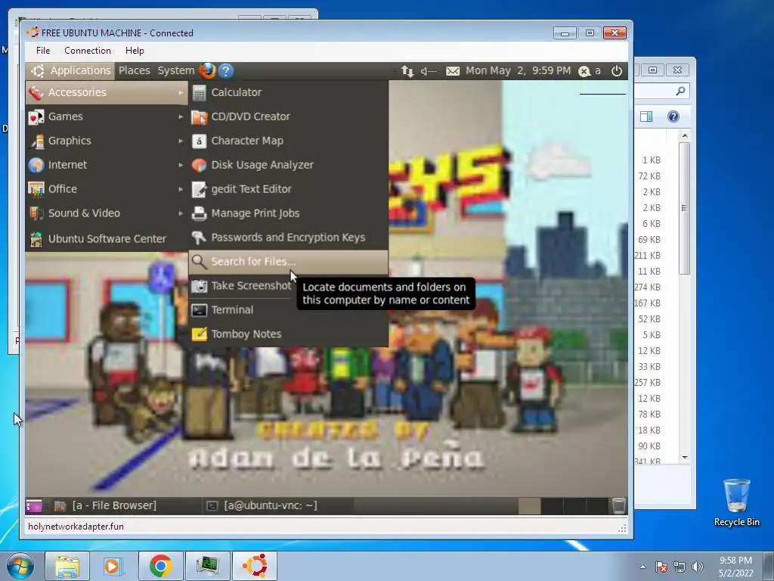Screen dimensions: 774x581
Task: Click the Windows taskbar clock
Action: 736,567
